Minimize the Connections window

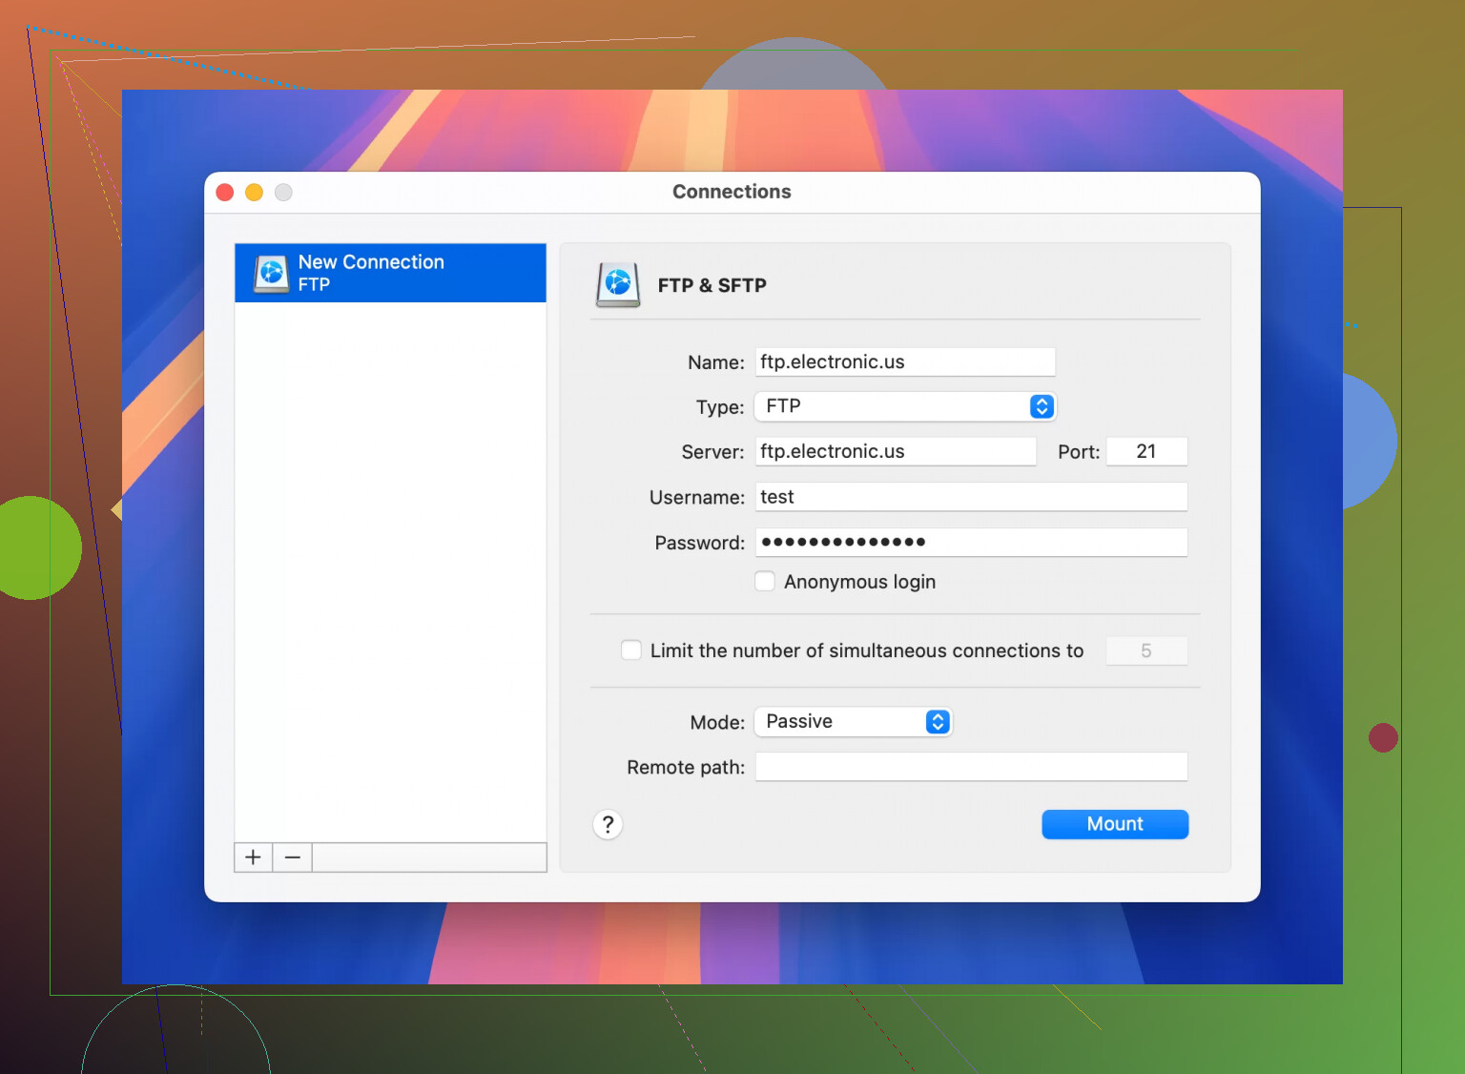[254, 193]
